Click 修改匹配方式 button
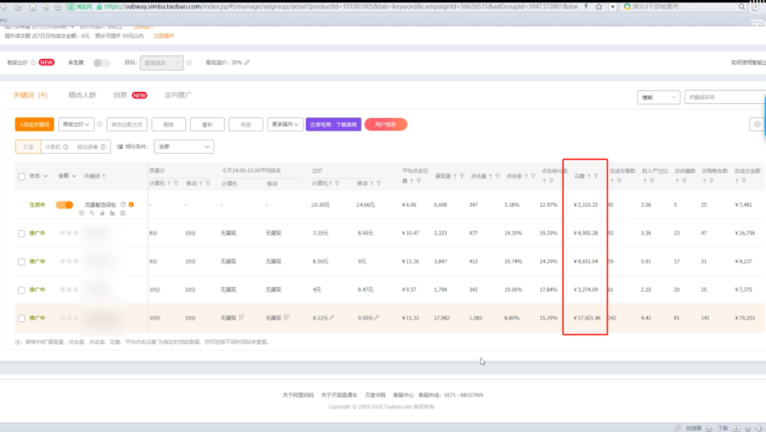 click(x=127, y=125)
